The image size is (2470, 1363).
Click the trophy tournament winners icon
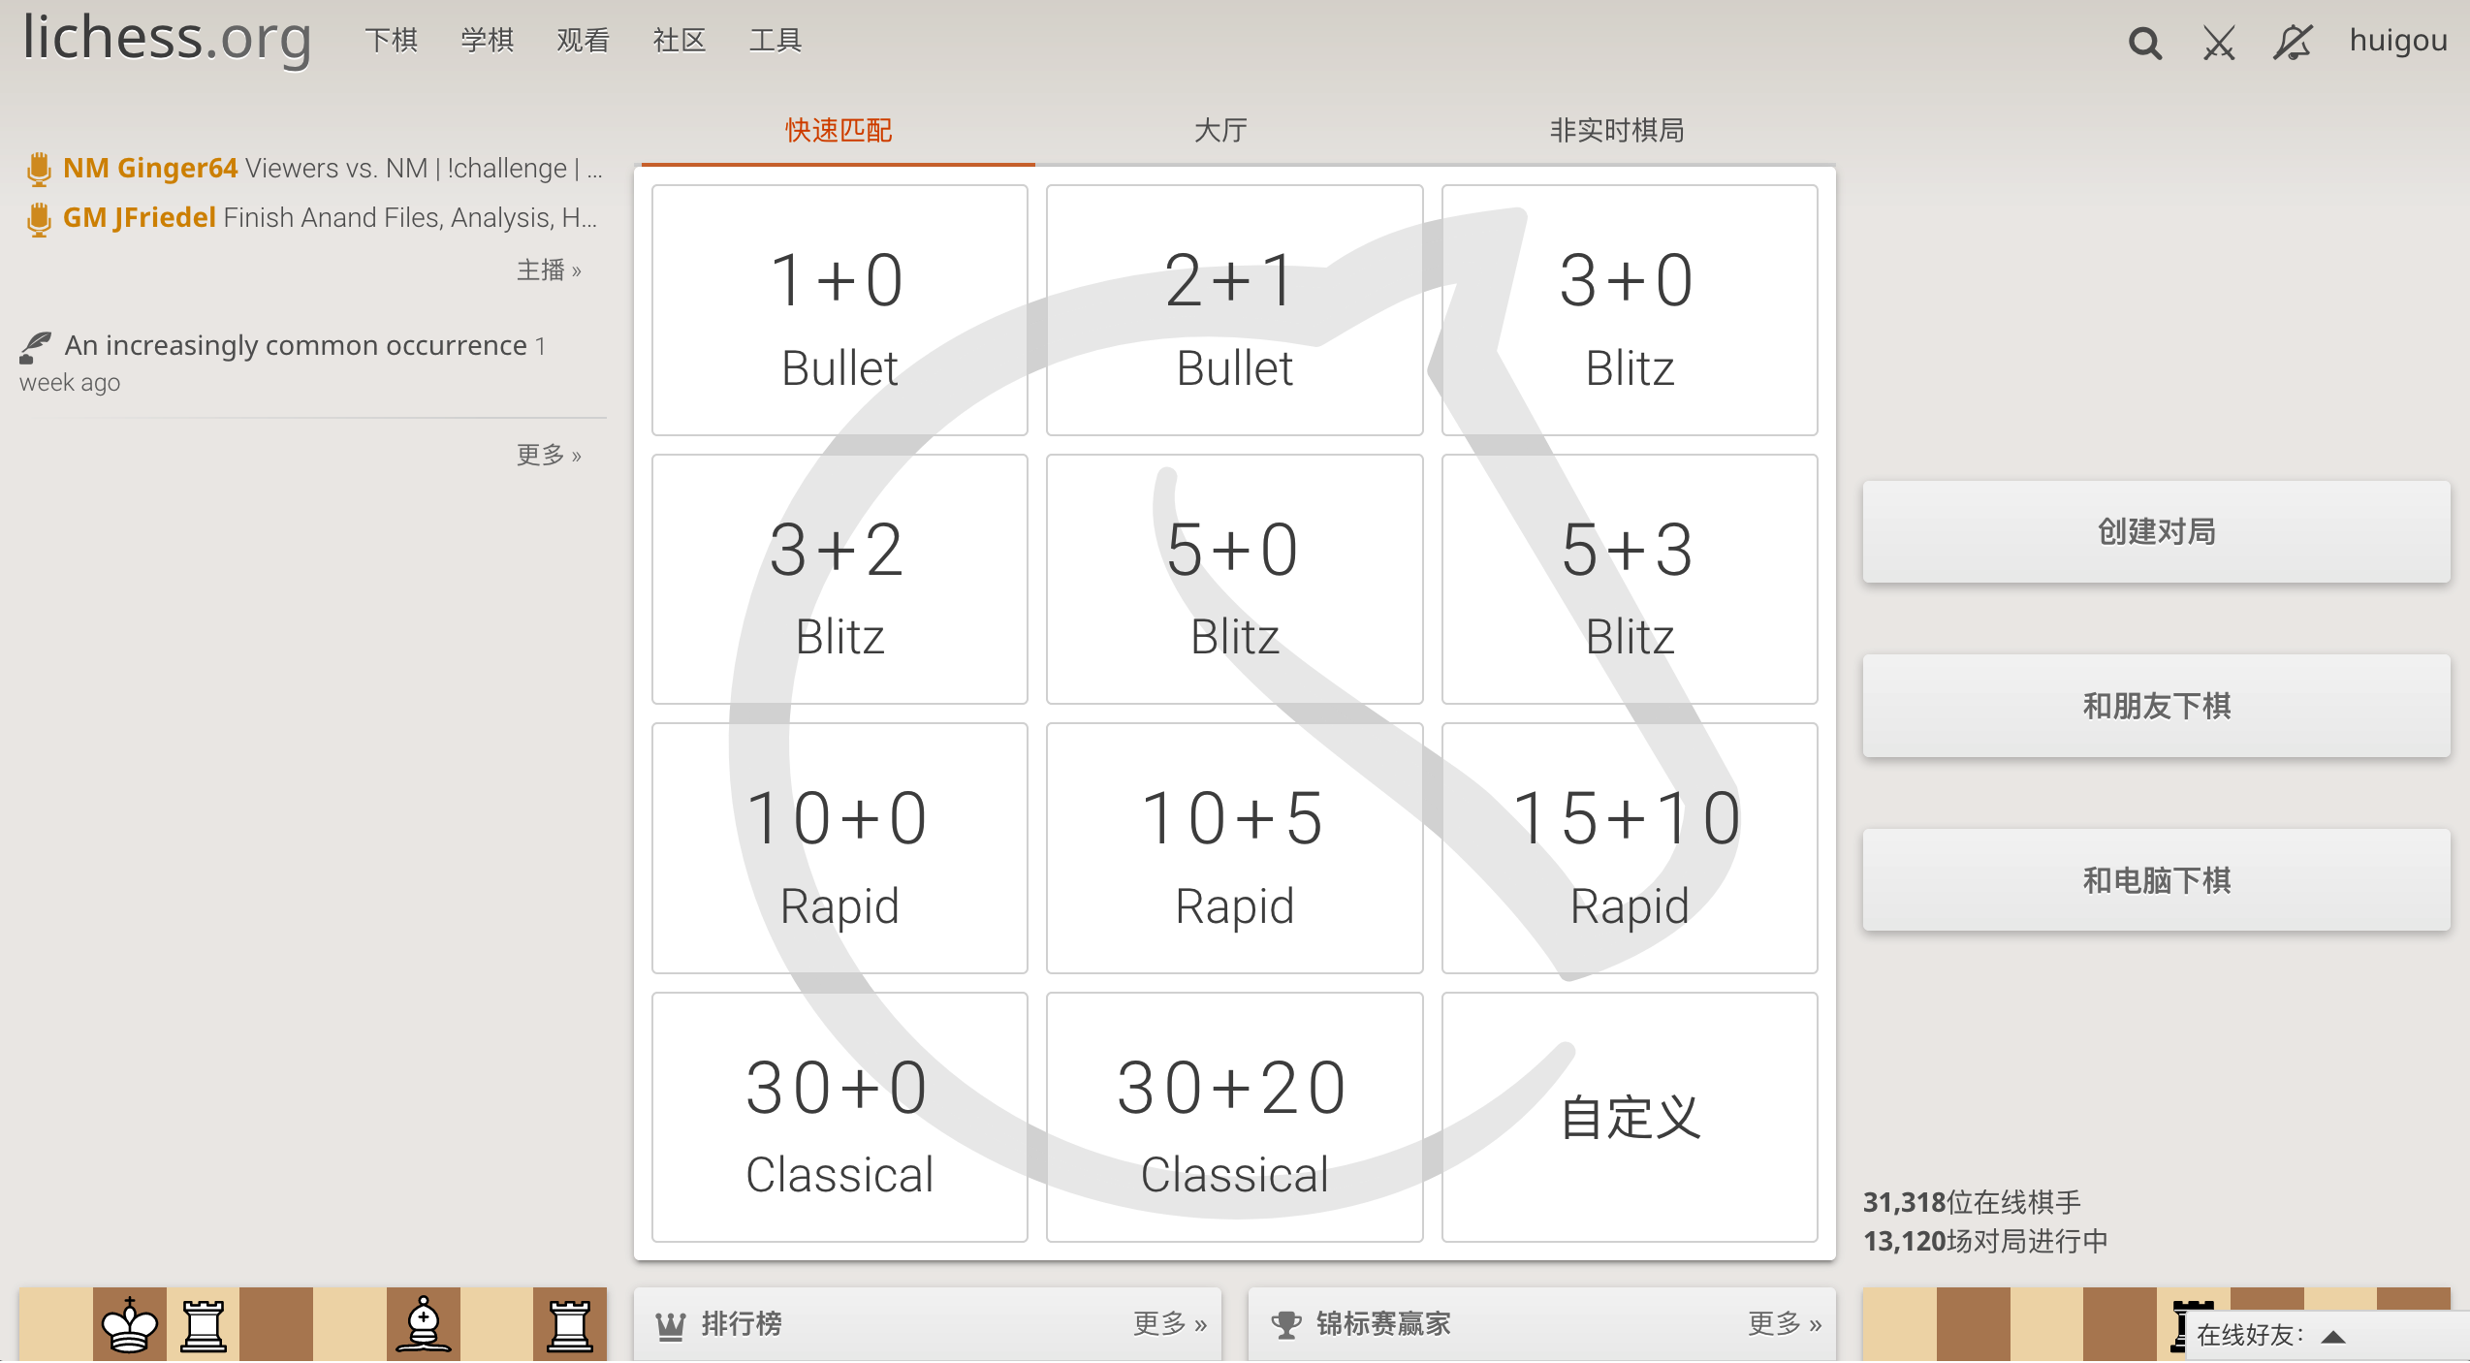click(x=1285, y=1324)
